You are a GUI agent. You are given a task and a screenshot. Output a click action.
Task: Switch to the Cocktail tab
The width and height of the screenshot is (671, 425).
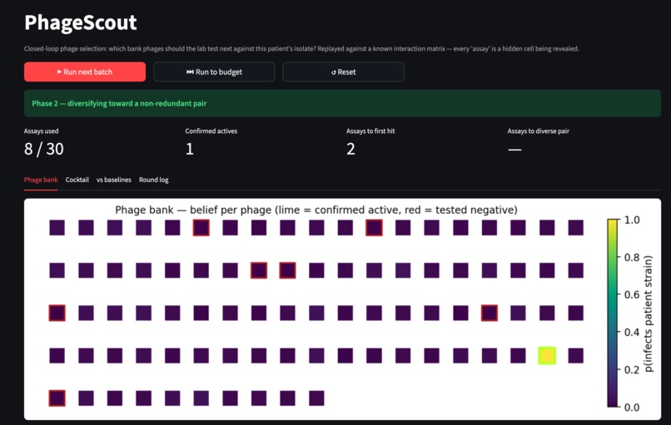point(77,180)
